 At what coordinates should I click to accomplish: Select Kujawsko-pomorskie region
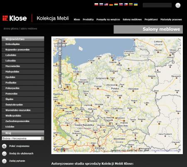point(23,50)
